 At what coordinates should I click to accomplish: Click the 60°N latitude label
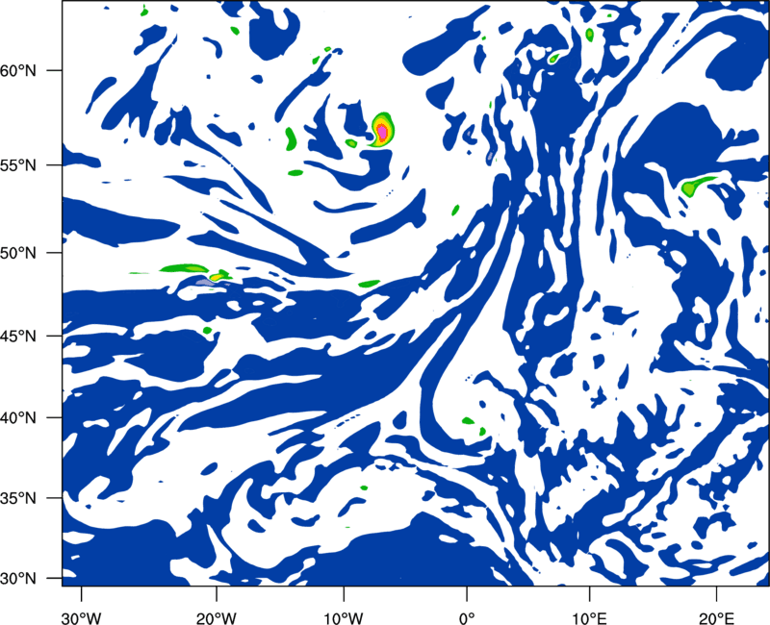(18, 70)
